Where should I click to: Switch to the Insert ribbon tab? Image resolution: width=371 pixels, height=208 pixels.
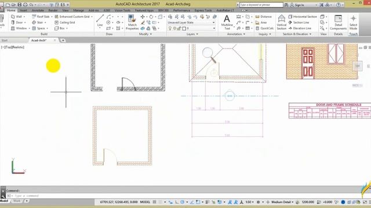click(23, 10)
